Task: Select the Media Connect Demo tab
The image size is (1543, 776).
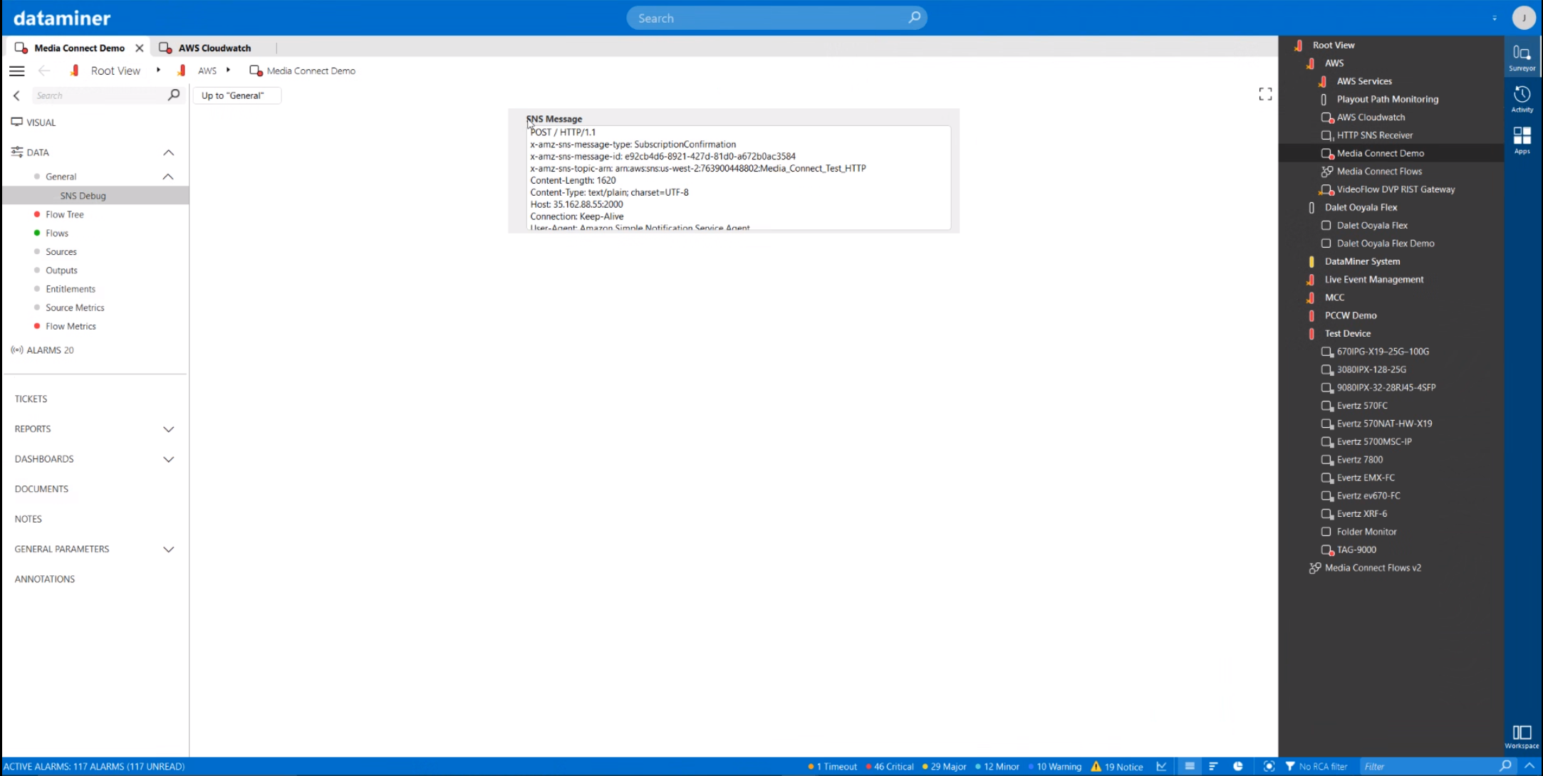Action: click(x=79, y=48)
